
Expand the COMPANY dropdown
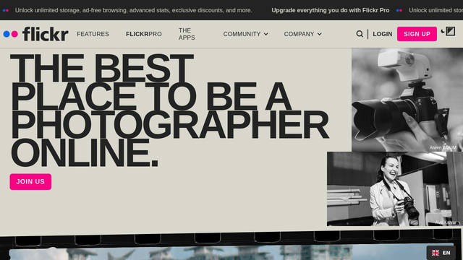pos(302,34)
